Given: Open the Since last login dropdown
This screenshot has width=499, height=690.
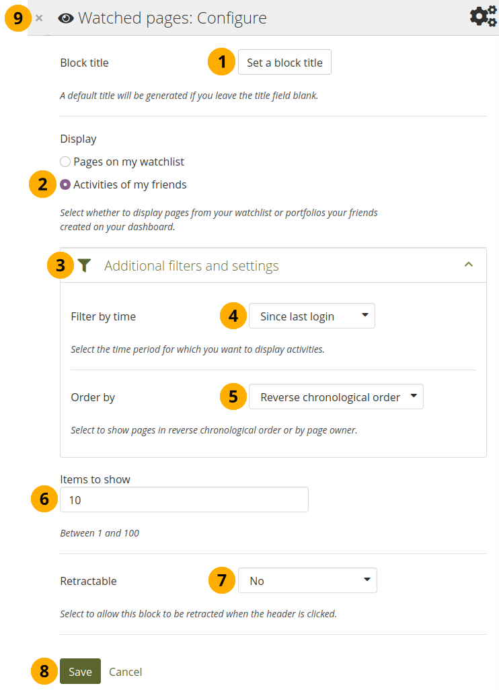Looking at the screenshot, I should 311,316.
